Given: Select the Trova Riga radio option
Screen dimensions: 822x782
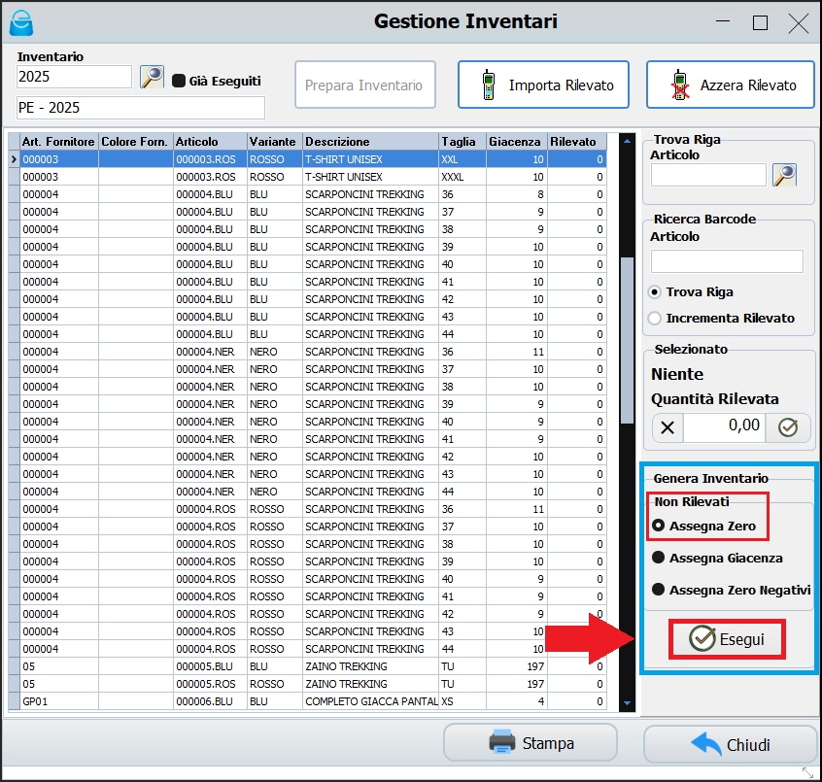Looking at the screenshot, I should pos(656,291).
